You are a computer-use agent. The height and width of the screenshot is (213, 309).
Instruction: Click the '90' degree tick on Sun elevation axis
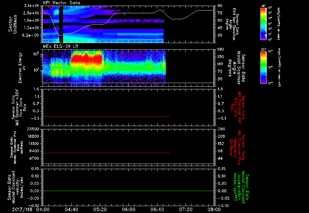(x=220, y=6)
